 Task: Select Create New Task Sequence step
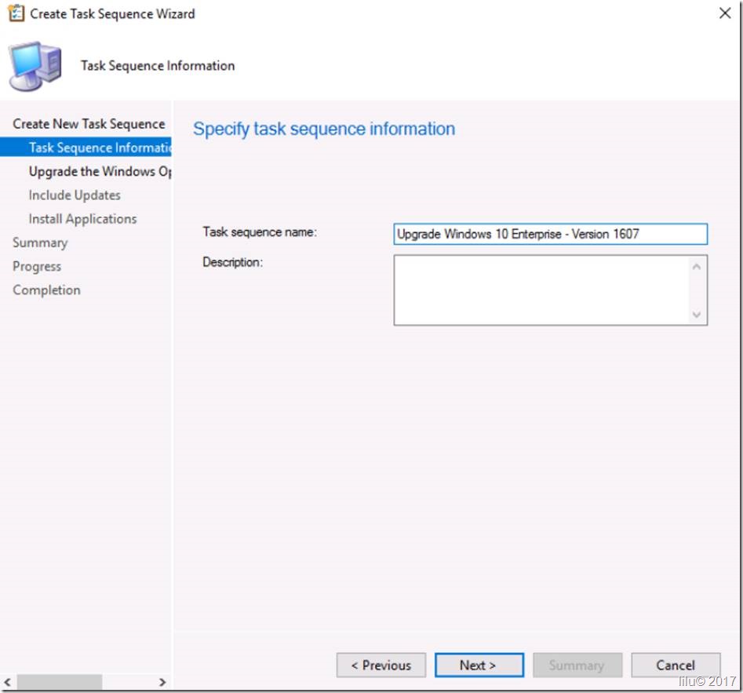coord(89,124)
